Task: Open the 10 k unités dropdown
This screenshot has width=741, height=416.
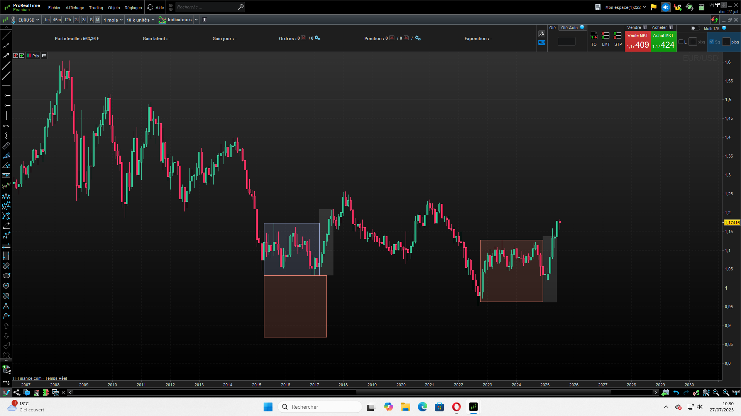Action: (140, 20)
